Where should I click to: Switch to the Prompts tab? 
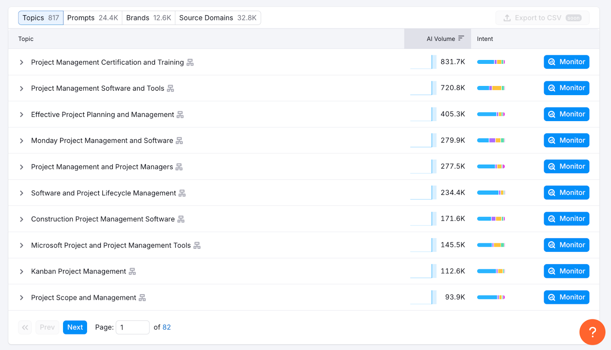pos(92,18)
